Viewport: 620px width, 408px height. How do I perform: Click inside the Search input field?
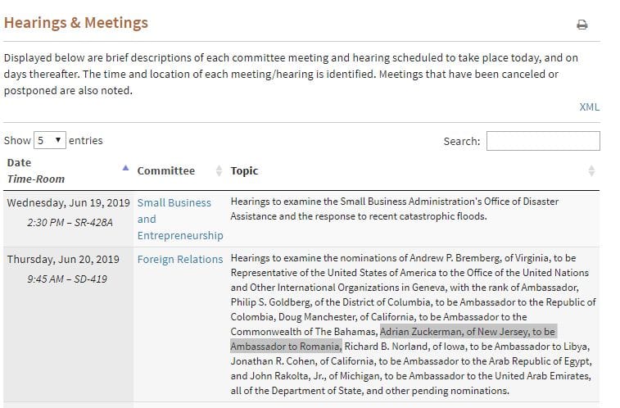point(543,141)
